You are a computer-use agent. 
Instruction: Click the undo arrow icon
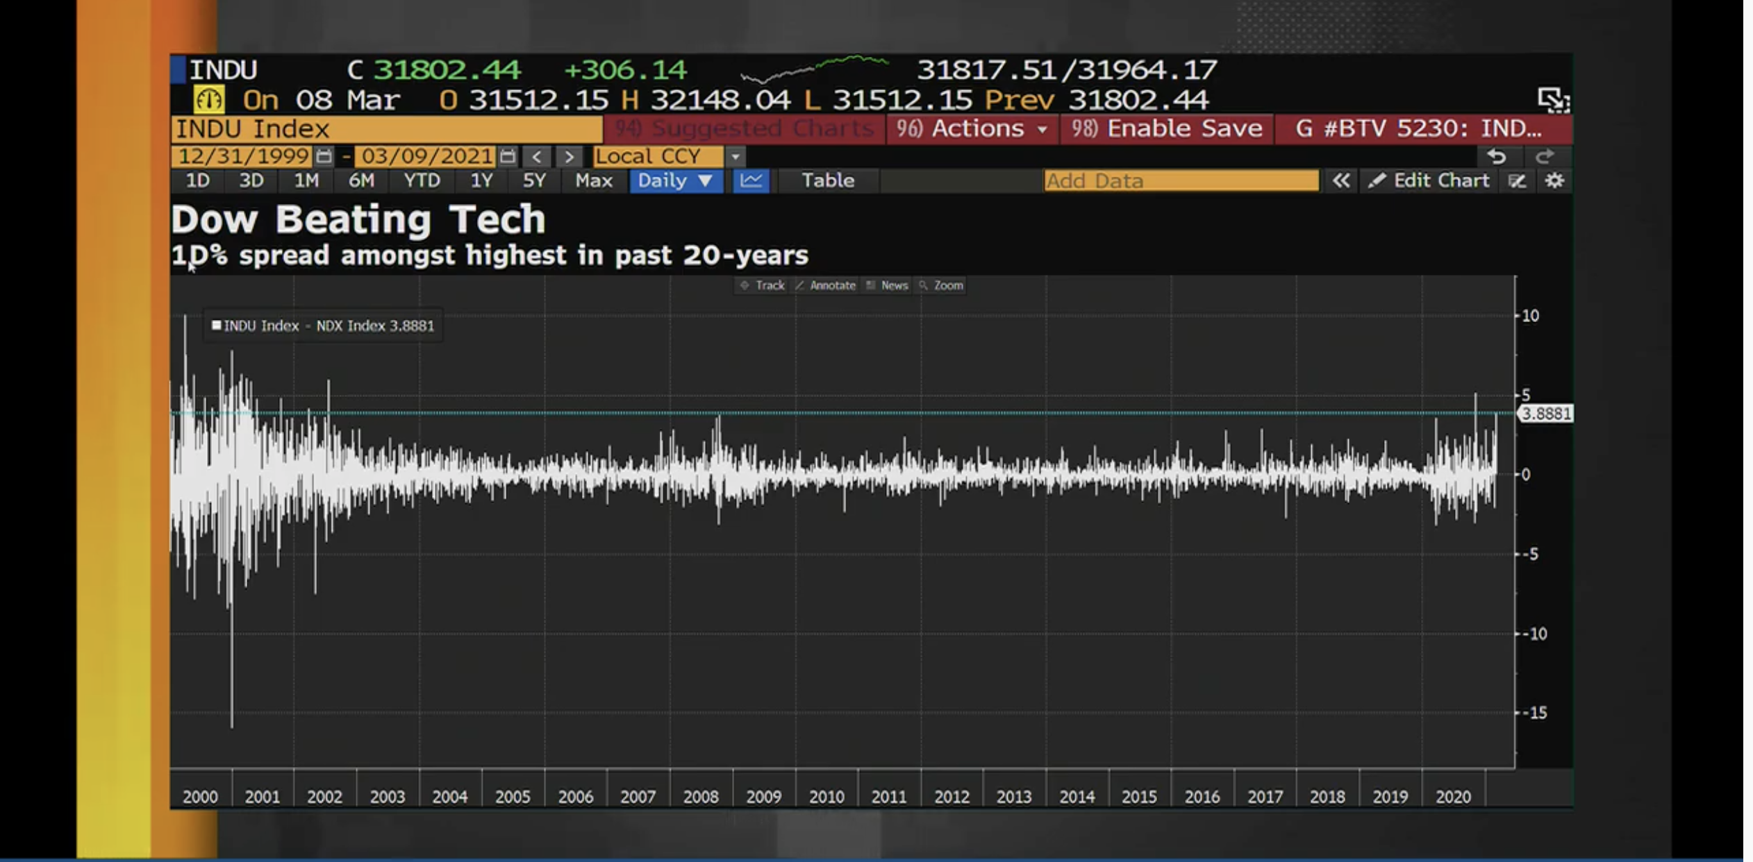point(1497,157)
